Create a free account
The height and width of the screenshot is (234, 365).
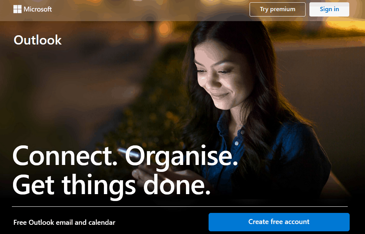(x=279, y=222)
